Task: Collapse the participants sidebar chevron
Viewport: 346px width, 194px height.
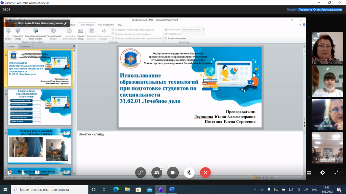Action: 308,97
